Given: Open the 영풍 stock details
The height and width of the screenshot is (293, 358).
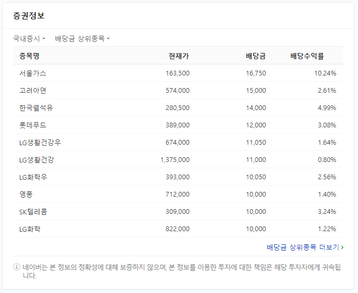Looking at the screenshot, I should [x=26, y=194].
